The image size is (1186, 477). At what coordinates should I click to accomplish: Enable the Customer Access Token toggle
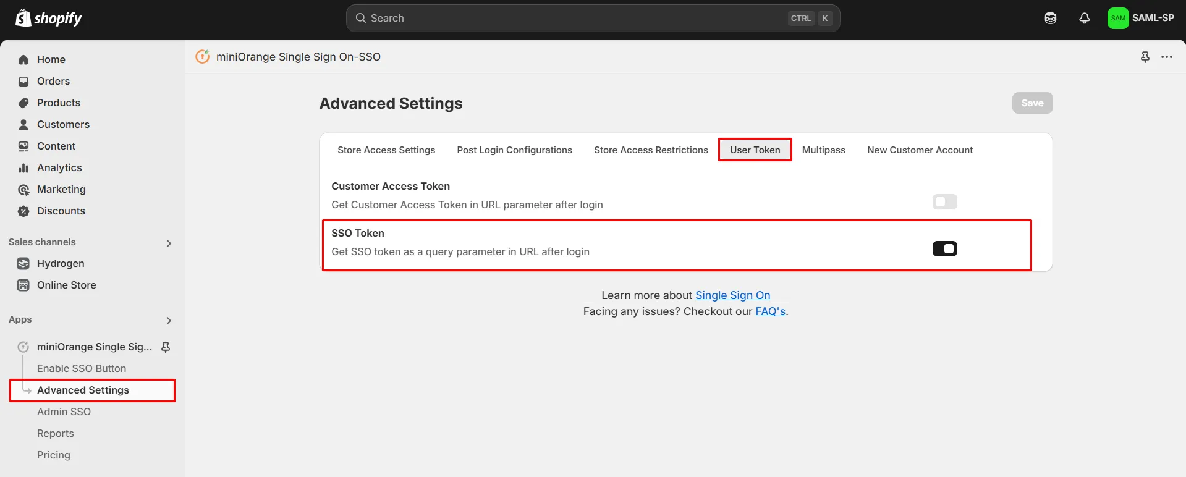(944, 202)
